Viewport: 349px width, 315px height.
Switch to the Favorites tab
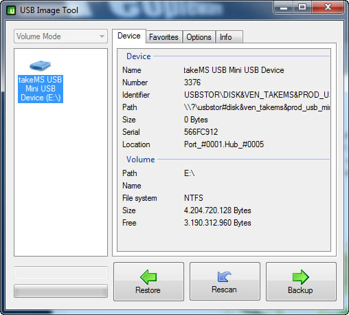click(164, 37)
